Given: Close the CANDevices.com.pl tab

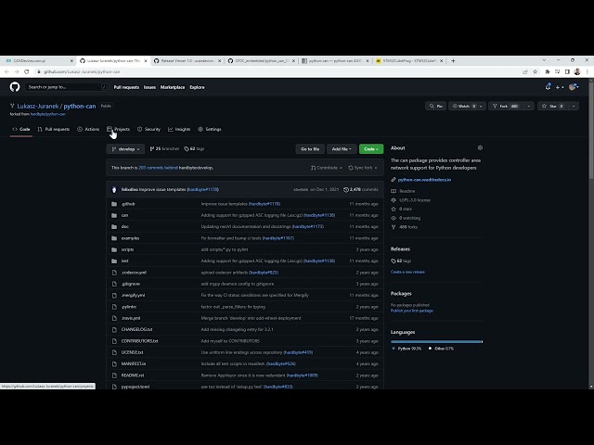Looking at the screenshot, I should 71,60.
